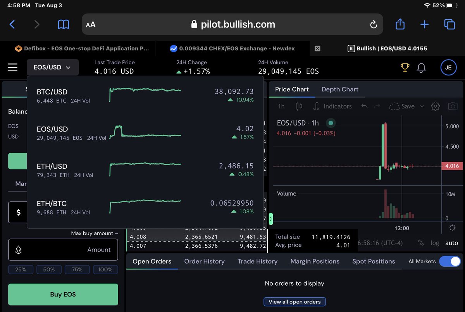Save the chart layout

pyautogui.click(x=401, y=106)
